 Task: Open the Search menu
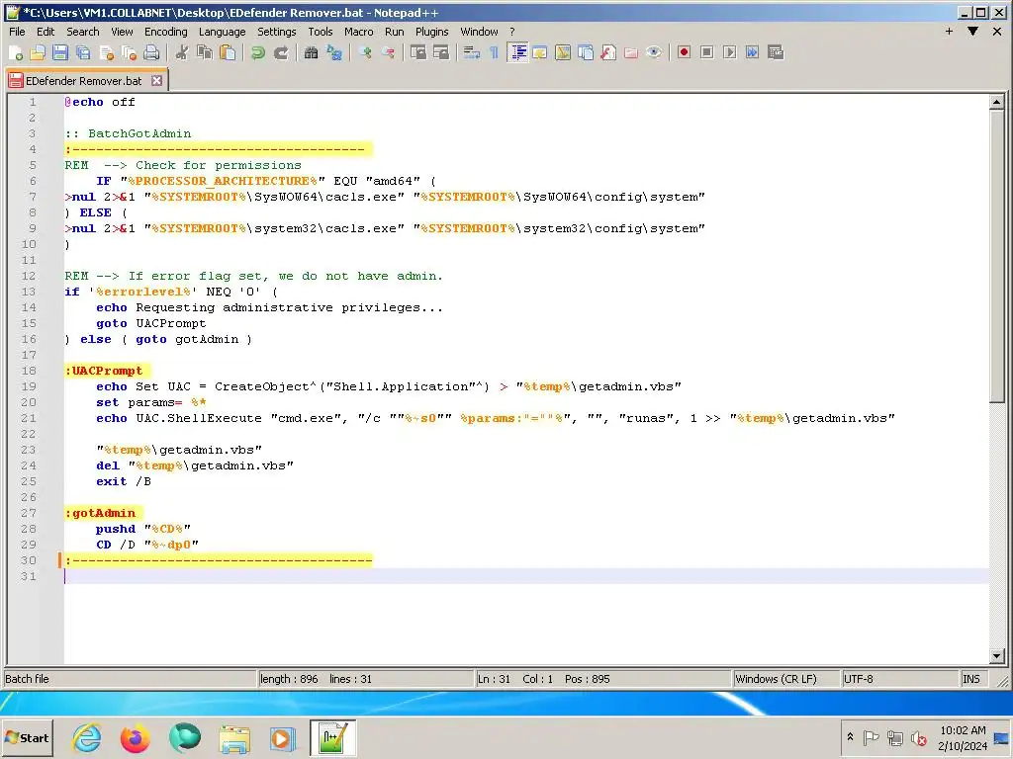(83, 32)
